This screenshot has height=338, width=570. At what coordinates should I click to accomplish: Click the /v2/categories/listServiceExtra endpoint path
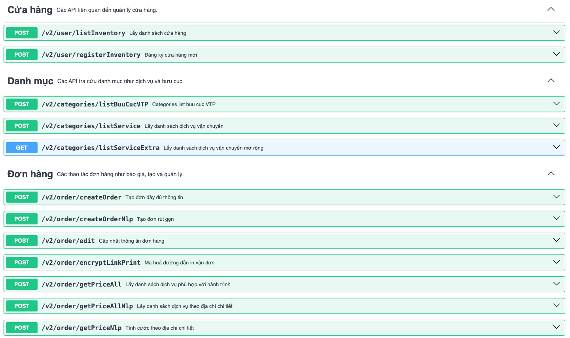coord(100,147)
